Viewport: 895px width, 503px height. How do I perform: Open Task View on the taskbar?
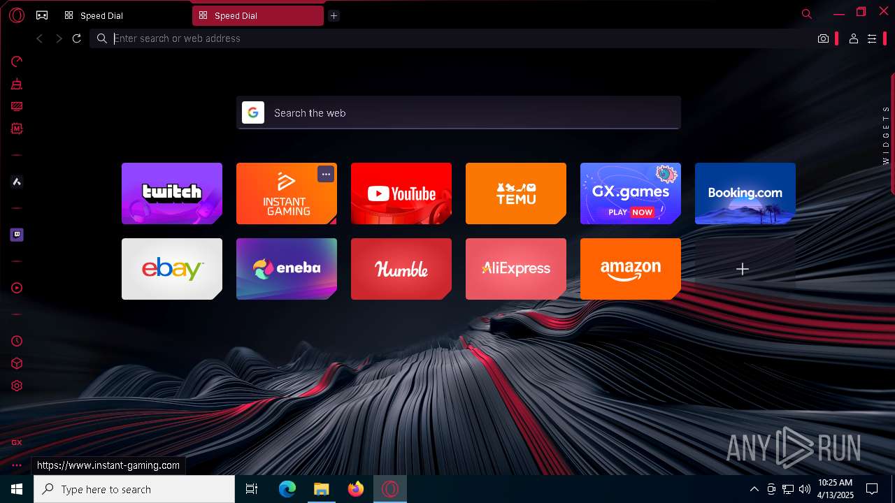[x=252, y=489]
